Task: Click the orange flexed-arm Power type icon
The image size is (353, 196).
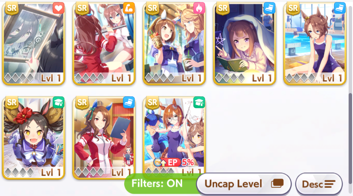Action: click(129, 8)
